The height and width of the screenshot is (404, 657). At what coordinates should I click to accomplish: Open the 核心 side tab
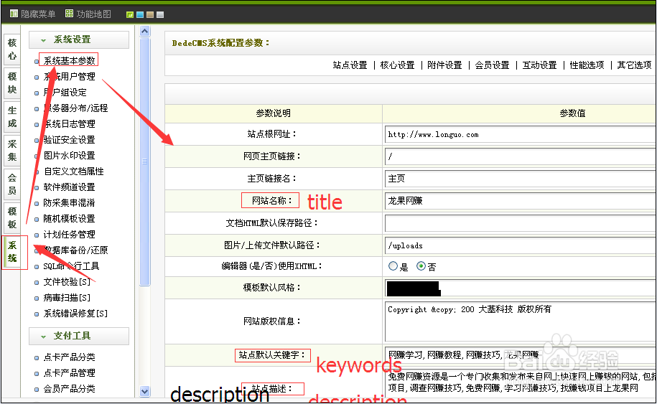12,50
